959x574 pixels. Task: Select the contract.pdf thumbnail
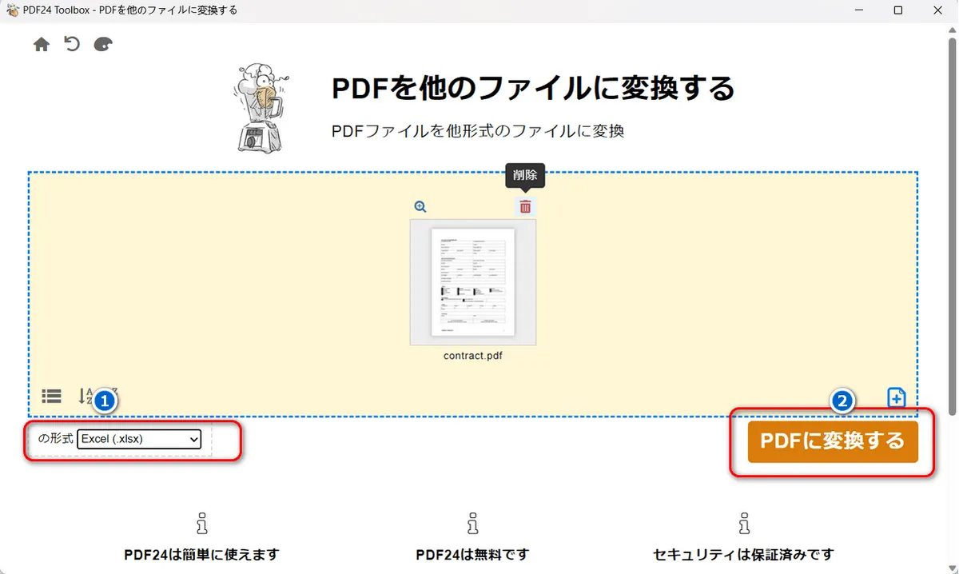[473, 282]
